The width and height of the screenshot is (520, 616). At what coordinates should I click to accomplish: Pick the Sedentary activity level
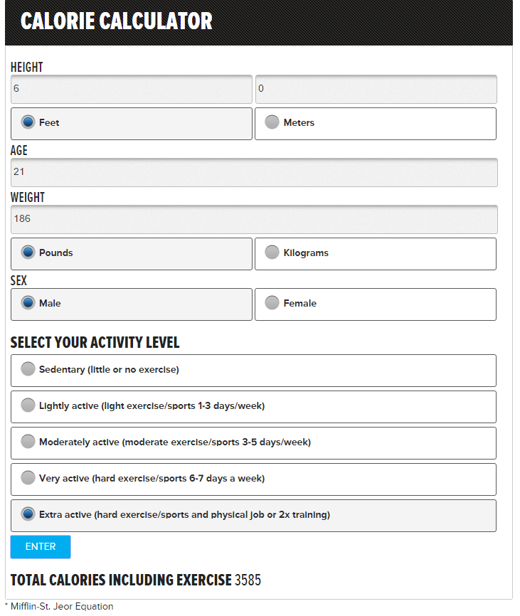253,371
